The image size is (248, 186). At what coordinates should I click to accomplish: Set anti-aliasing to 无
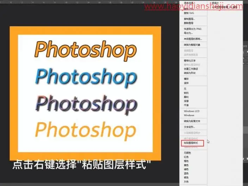coord(185,89)
